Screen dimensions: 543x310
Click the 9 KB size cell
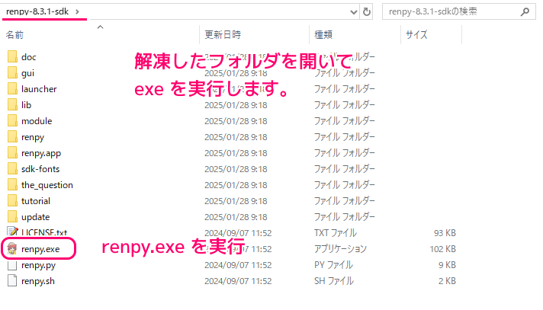point(447,265)
